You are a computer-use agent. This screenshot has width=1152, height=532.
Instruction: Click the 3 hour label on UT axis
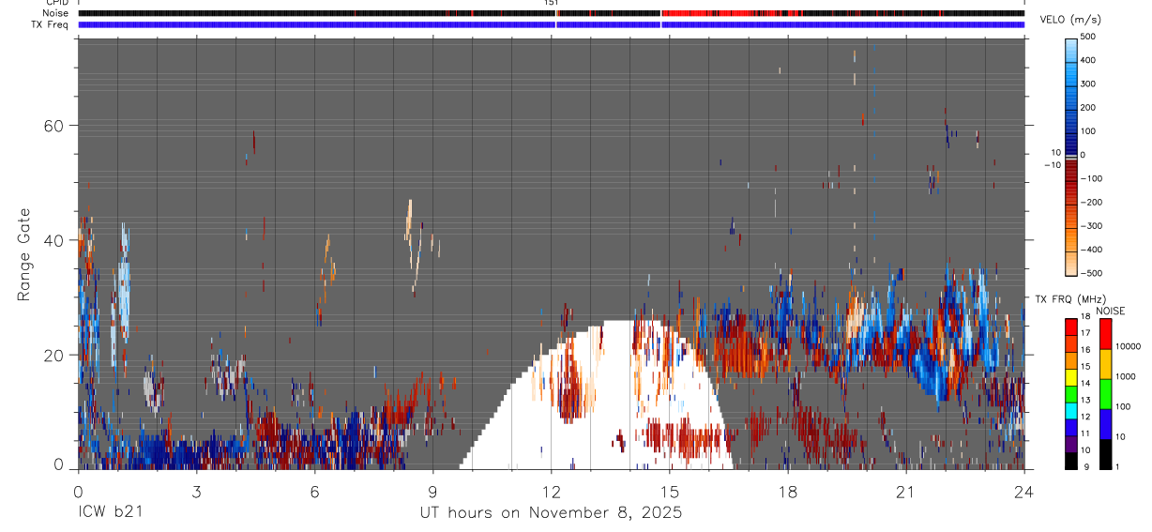[196, 492]
